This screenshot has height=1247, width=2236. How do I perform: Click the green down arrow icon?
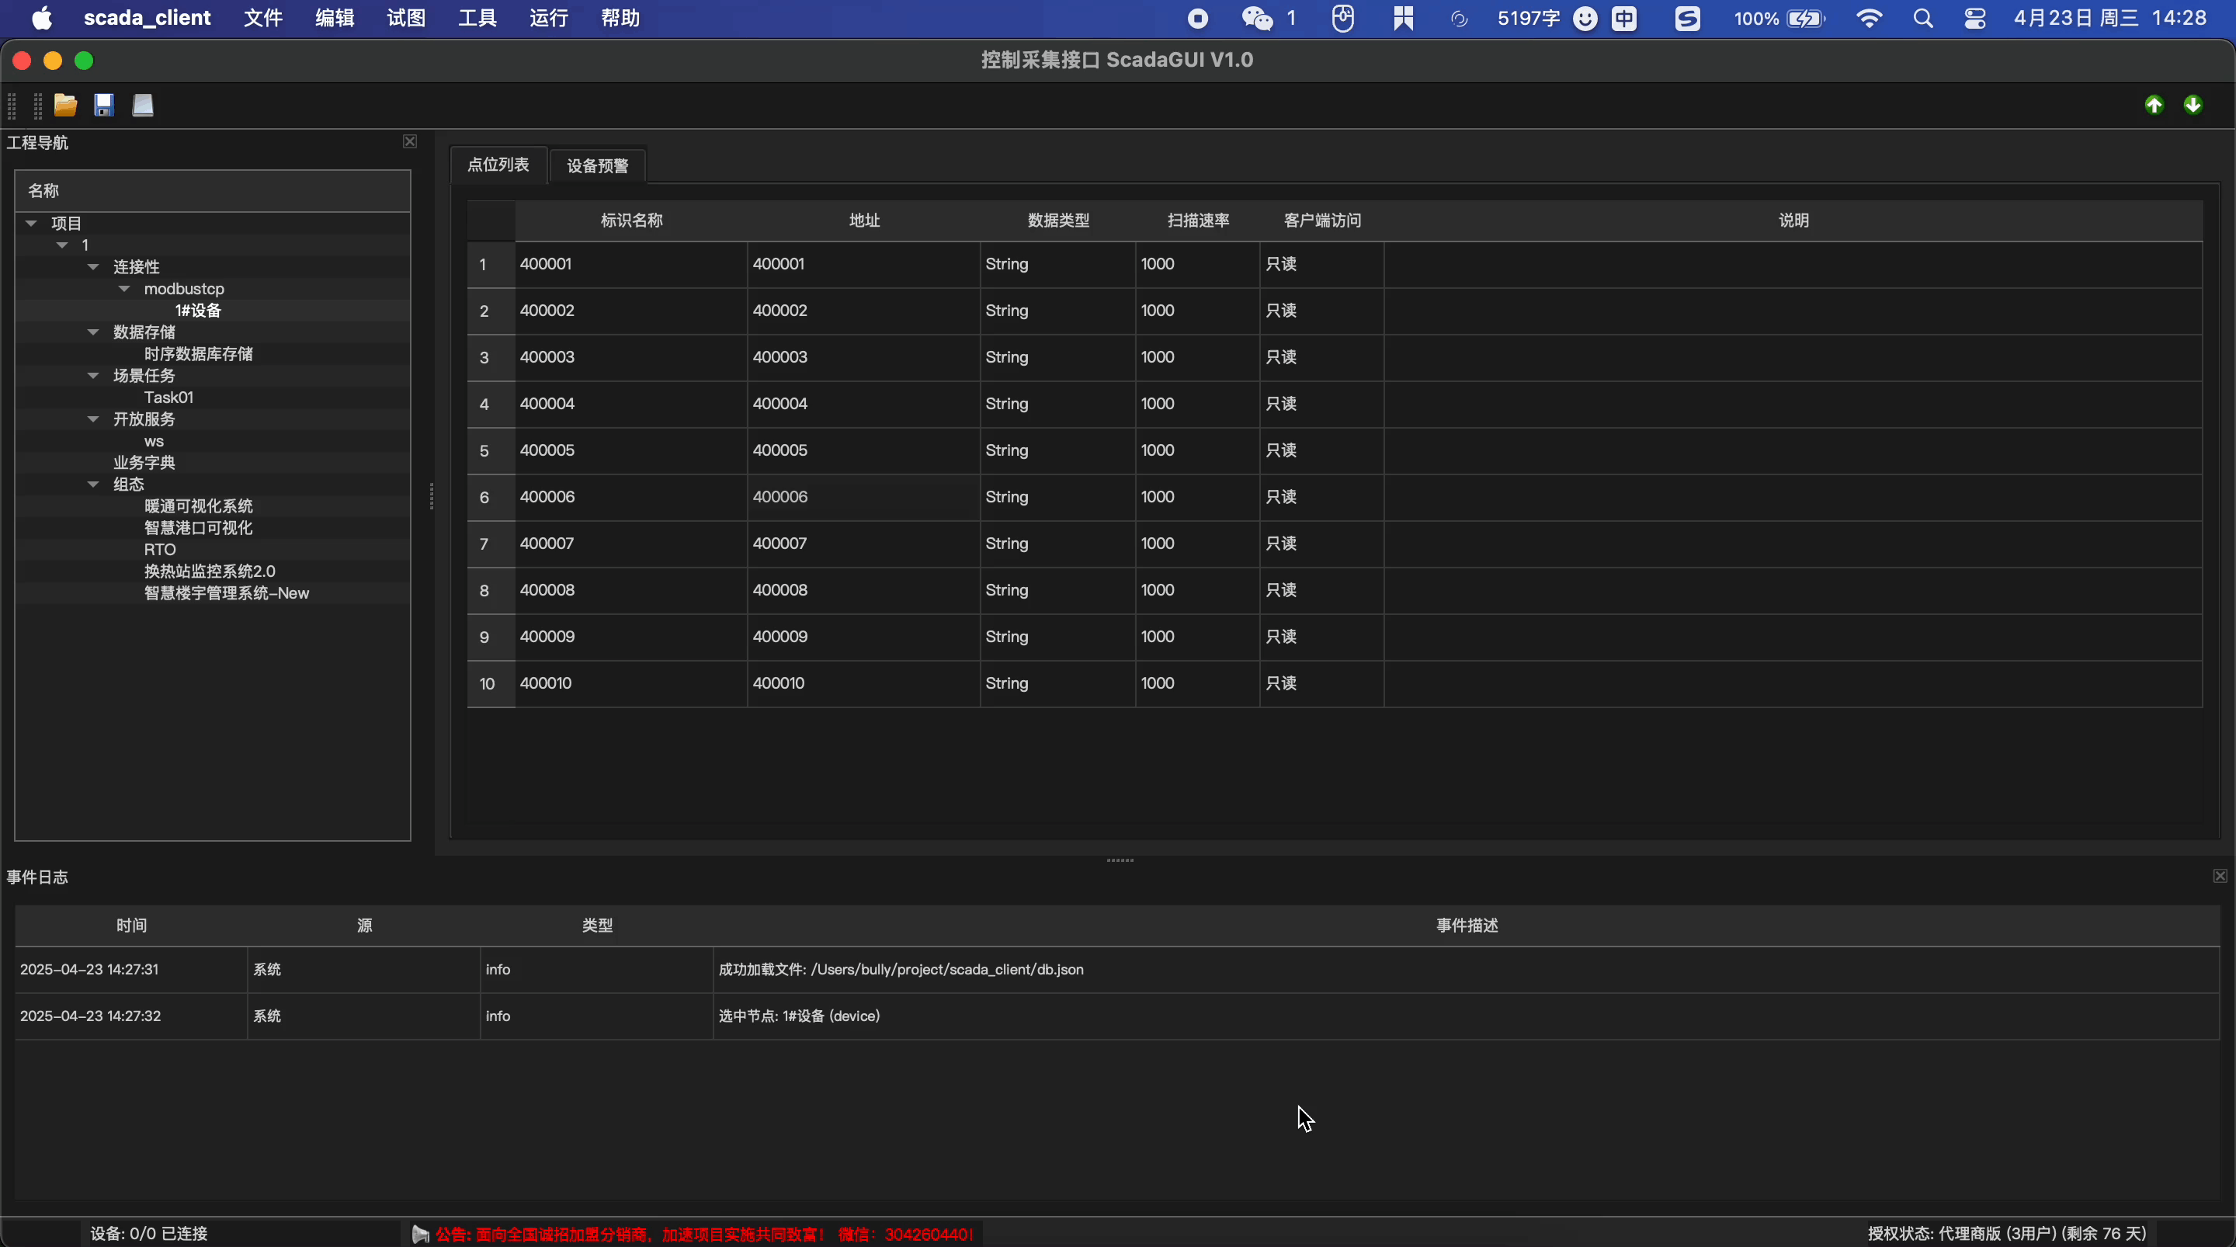pyautogui.click(x=2193, y=105)
